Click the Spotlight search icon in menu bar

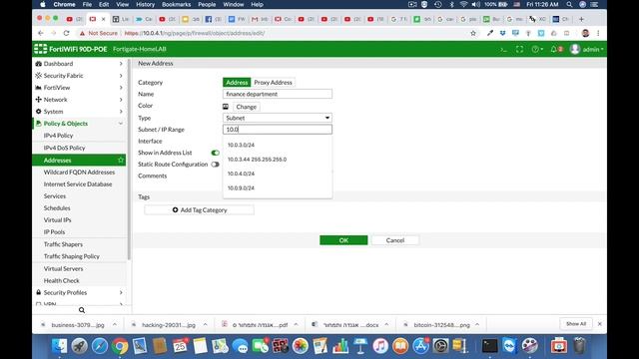pyautogui.click(x=569, y=4)
